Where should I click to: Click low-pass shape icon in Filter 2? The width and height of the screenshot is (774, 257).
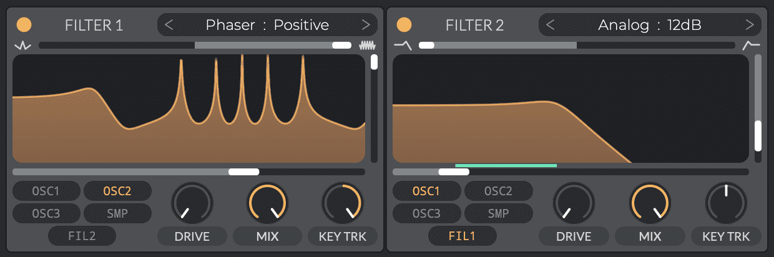tap(403, 46)
